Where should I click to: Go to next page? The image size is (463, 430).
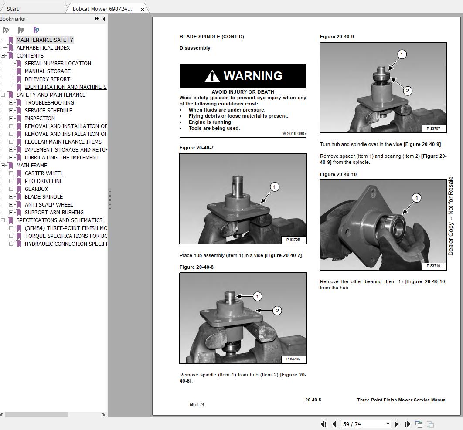coord(397,424)
